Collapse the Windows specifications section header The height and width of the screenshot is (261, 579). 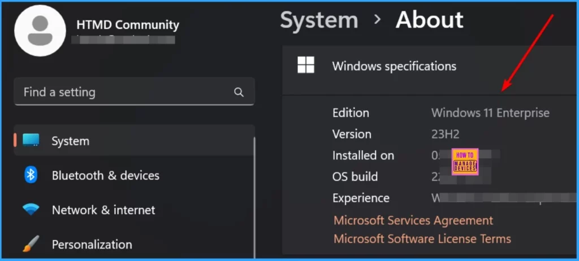[430, 70]
